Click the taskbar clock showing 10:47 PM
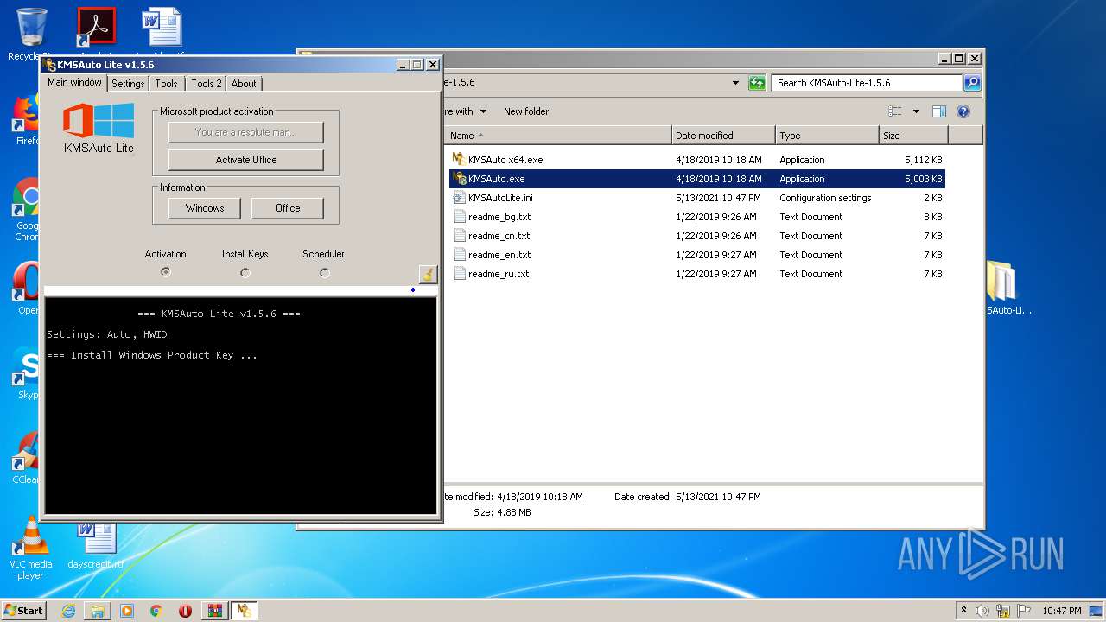This screenshot has width=1106, height=622. pos(1061,611)
